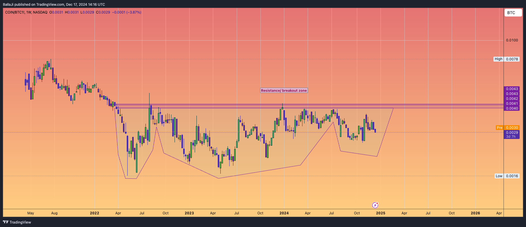Screen dimensions: 526x227
Task: Click the O0.0031 open value
Action: click(56, 12)
